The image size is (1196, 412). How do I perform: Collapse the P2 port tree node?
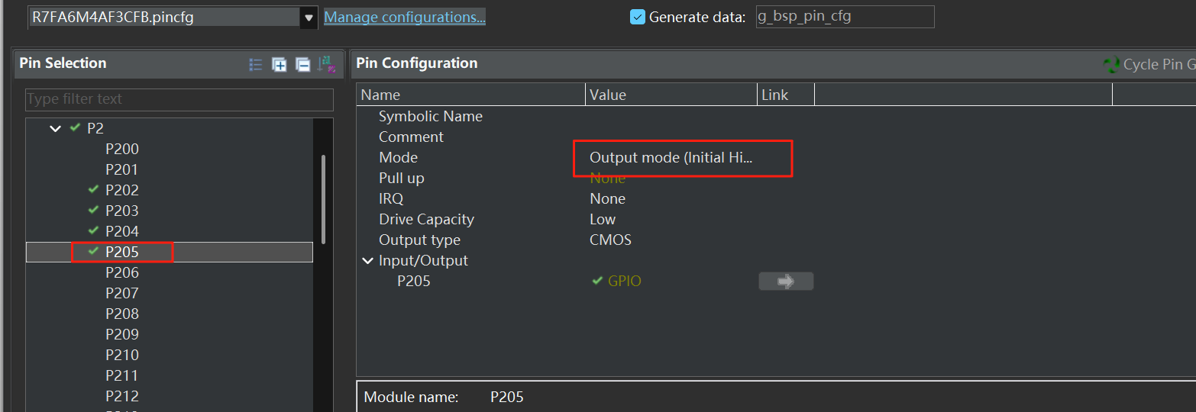click(x=55, y=129)
